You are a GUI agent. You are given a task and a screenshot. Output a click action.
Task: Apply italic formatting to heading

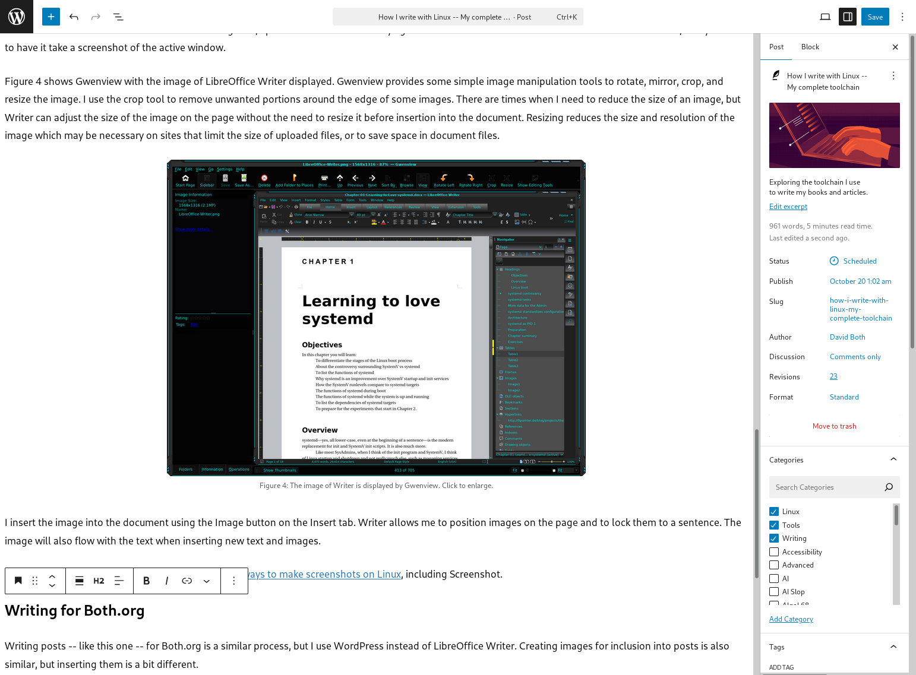pos(167,581)
